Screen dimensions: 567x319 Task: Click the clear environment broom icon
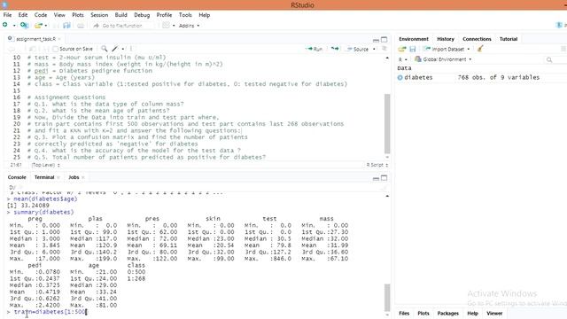(x=480, y=49)
